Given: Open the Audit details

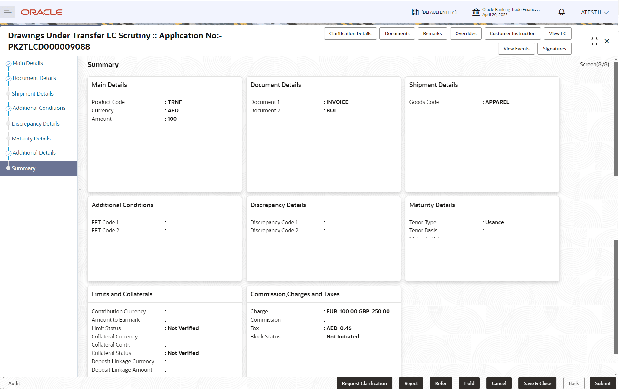Looking at the screenshot, I should point(14,383).
